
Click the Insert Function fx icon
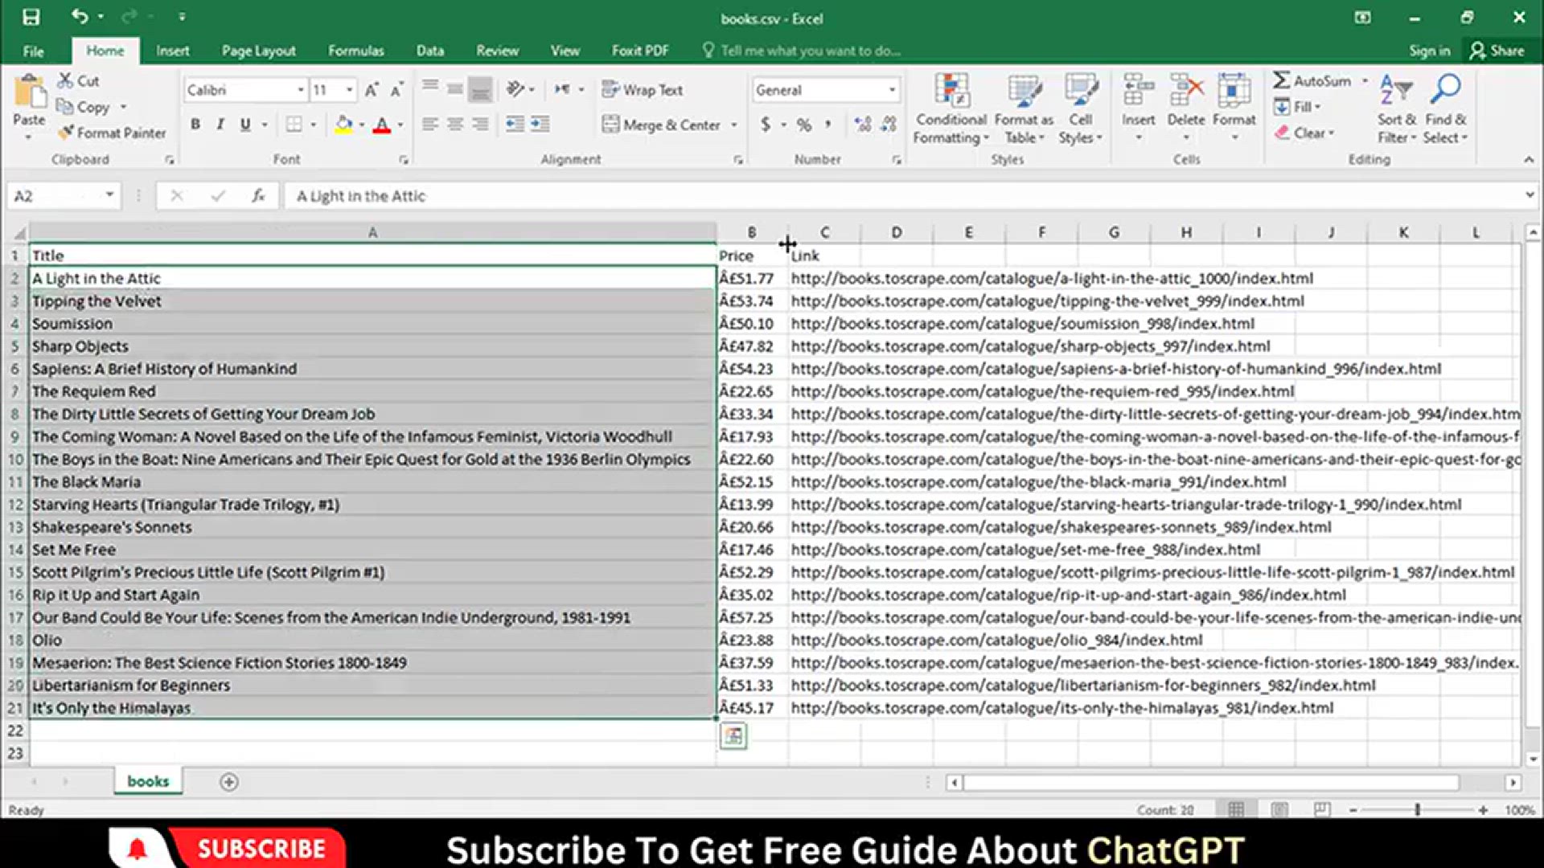pyautogui.click(x=258, y=196)
